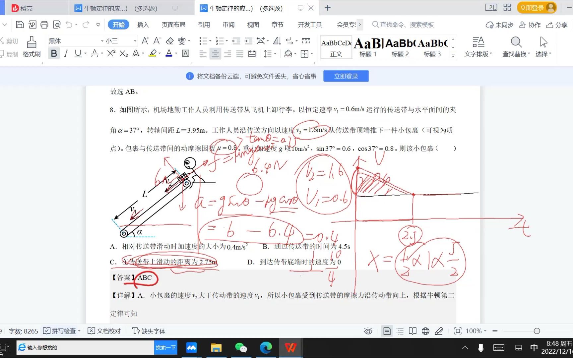Run 文档校对 document proofing from status bar

pyautogui.click(x=104, y=331)
